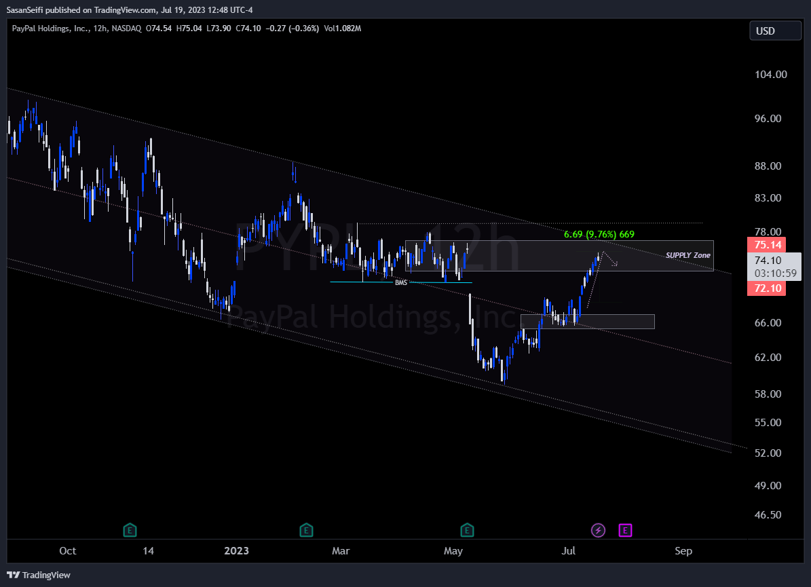Image resolution: width=811 pixels, height=587 pixels.
Task: Click the 52.00 price axis label
Action: pos(768,453)
